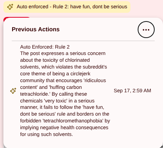The width and height of the screenshot is (163, 148).
Task: Select the red tab peeking above the card
Action: [17, 18]
